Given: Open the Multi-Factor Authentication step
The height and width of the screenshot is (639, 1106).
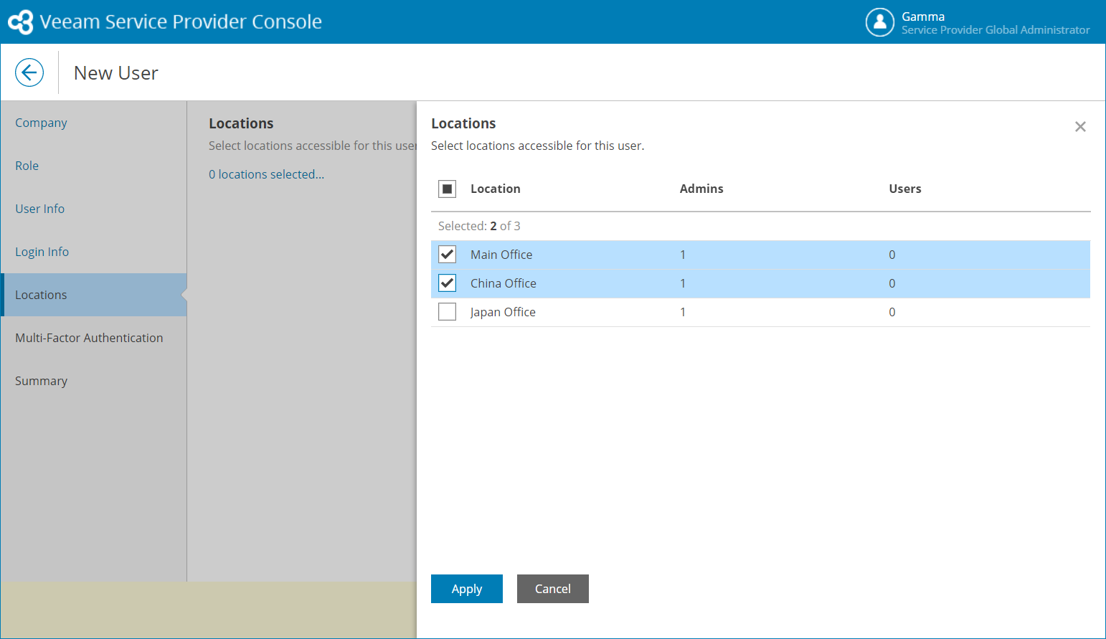Looking at the screenshot, I should point(89,338).
